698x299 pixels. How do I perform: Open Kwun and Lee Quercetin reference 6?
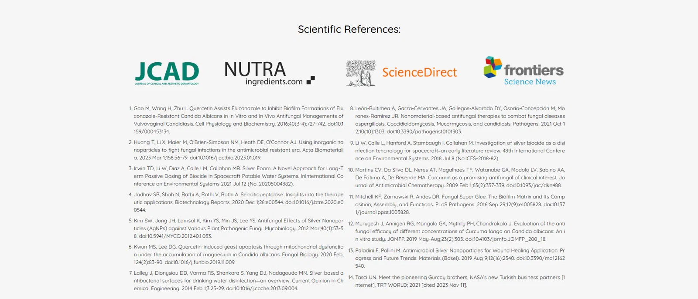[x=238, y=255]
